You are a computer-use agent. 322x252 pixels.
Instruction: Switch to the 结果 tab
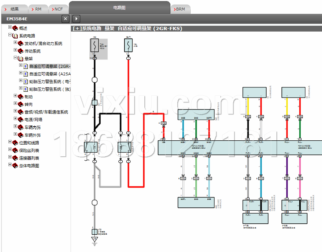click(x=14, y=9)
